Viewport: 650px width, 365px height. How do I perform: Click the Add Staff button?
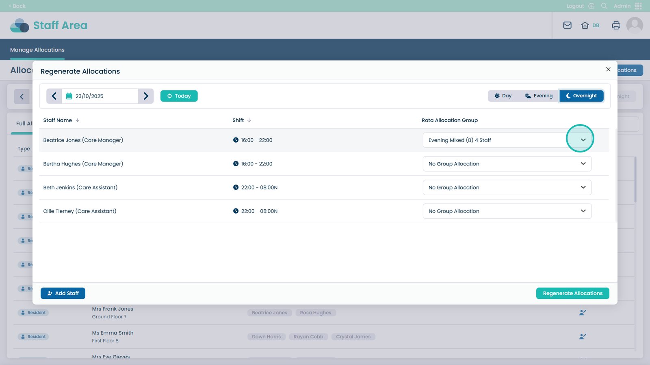[x=63, y=293]
